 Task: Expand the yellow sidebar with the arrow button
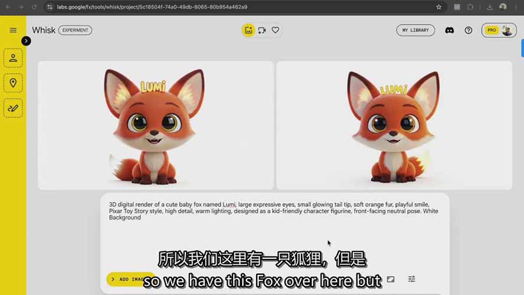26,41
